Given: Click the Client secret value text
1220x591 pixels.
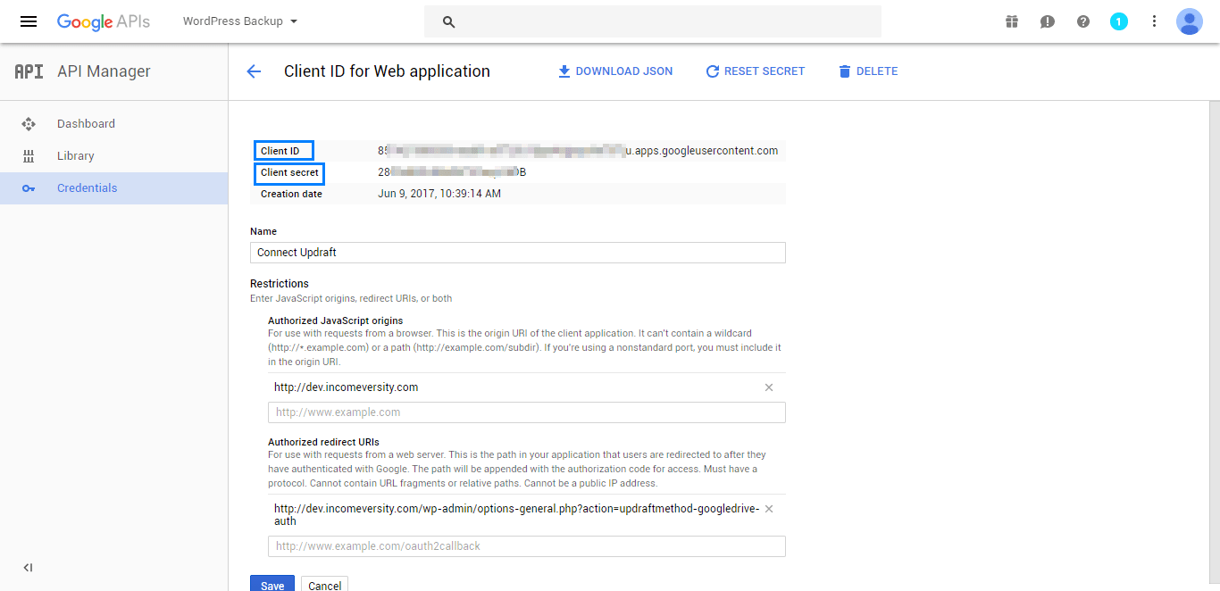Looking at the screenshot, I should tap(452, 172).
